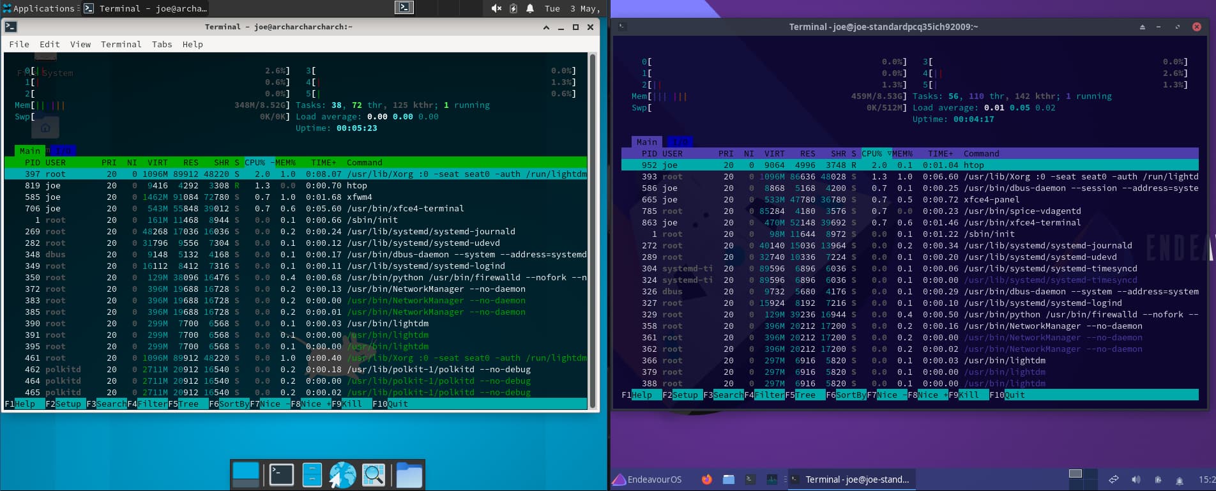
Task: Select the Main tab in the left htop
Action: (x=30, y=151)
